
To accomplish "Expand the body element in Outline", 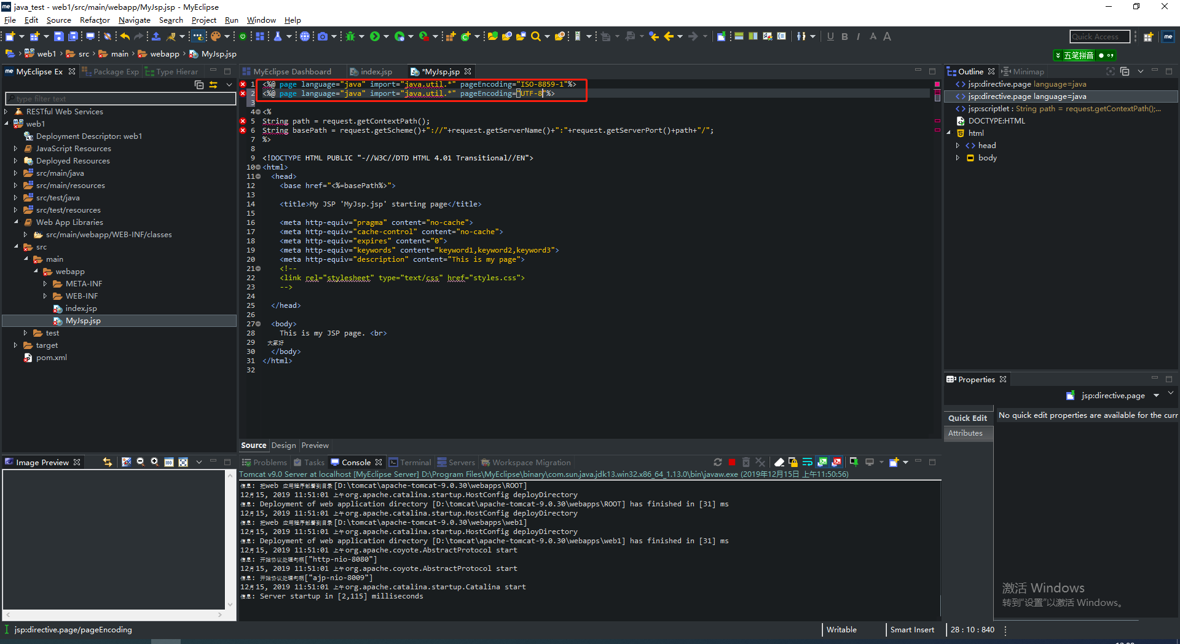I will (x=958, y=158).
